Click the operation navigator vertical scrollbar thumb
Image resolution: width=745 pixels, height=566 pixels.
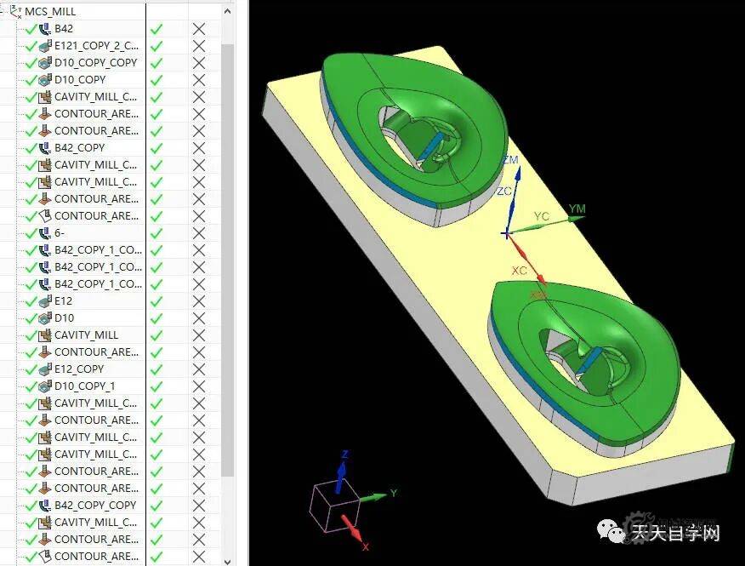[x=227, y=255]
